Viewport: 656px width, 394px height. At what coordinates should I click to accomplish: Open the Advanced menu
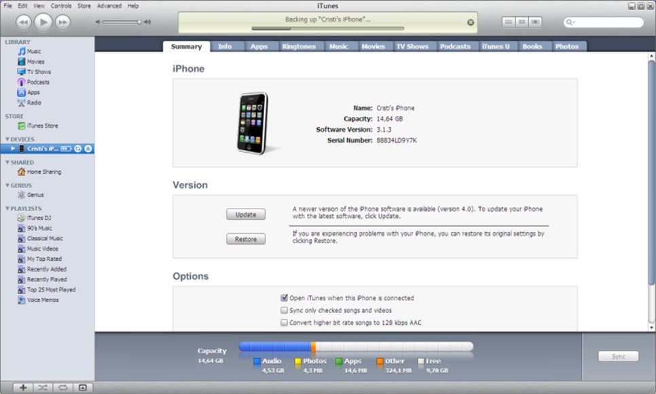(109, 6)
